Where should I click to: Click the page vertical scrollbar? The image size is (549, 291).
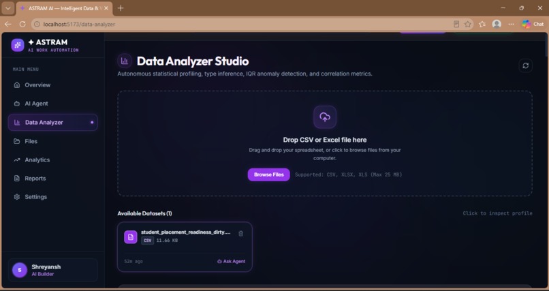click(x=546, y=44)
